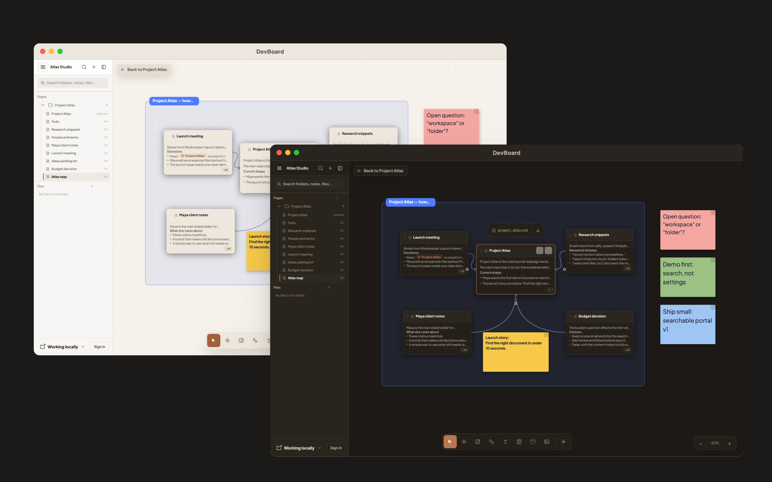Select the text tool in dark window toolbar
The width and height of the screenshot is (772, 482).
pos(505,442)
